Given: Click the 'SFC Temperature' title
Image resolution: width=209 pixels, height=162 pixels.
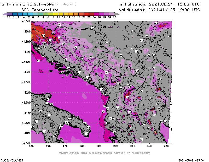Looking at the screenshot, I should point(40,10).
